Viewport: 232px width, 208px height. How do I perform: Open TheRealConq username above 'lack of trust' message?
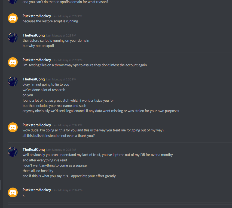33,150
